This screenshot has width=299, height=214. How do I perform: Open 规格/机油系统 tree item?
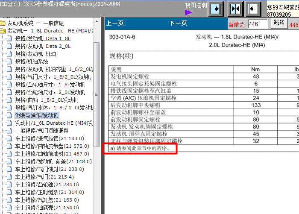(32, 62)
